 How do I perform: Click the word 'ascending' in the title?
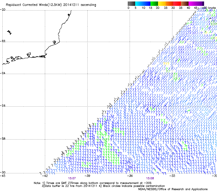point(88,5)
